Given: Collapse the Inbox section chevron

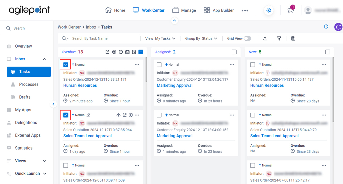Looking at the screenshot, I should (45, 59).
